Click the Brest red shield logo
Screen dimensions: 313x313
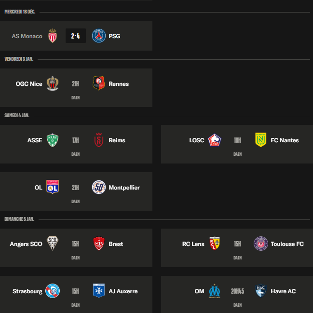pos(99,244)
